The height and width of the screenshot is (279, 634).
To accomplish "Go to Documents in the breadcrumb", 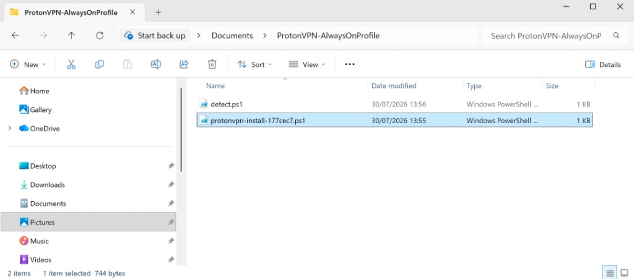I will (232, 35).
